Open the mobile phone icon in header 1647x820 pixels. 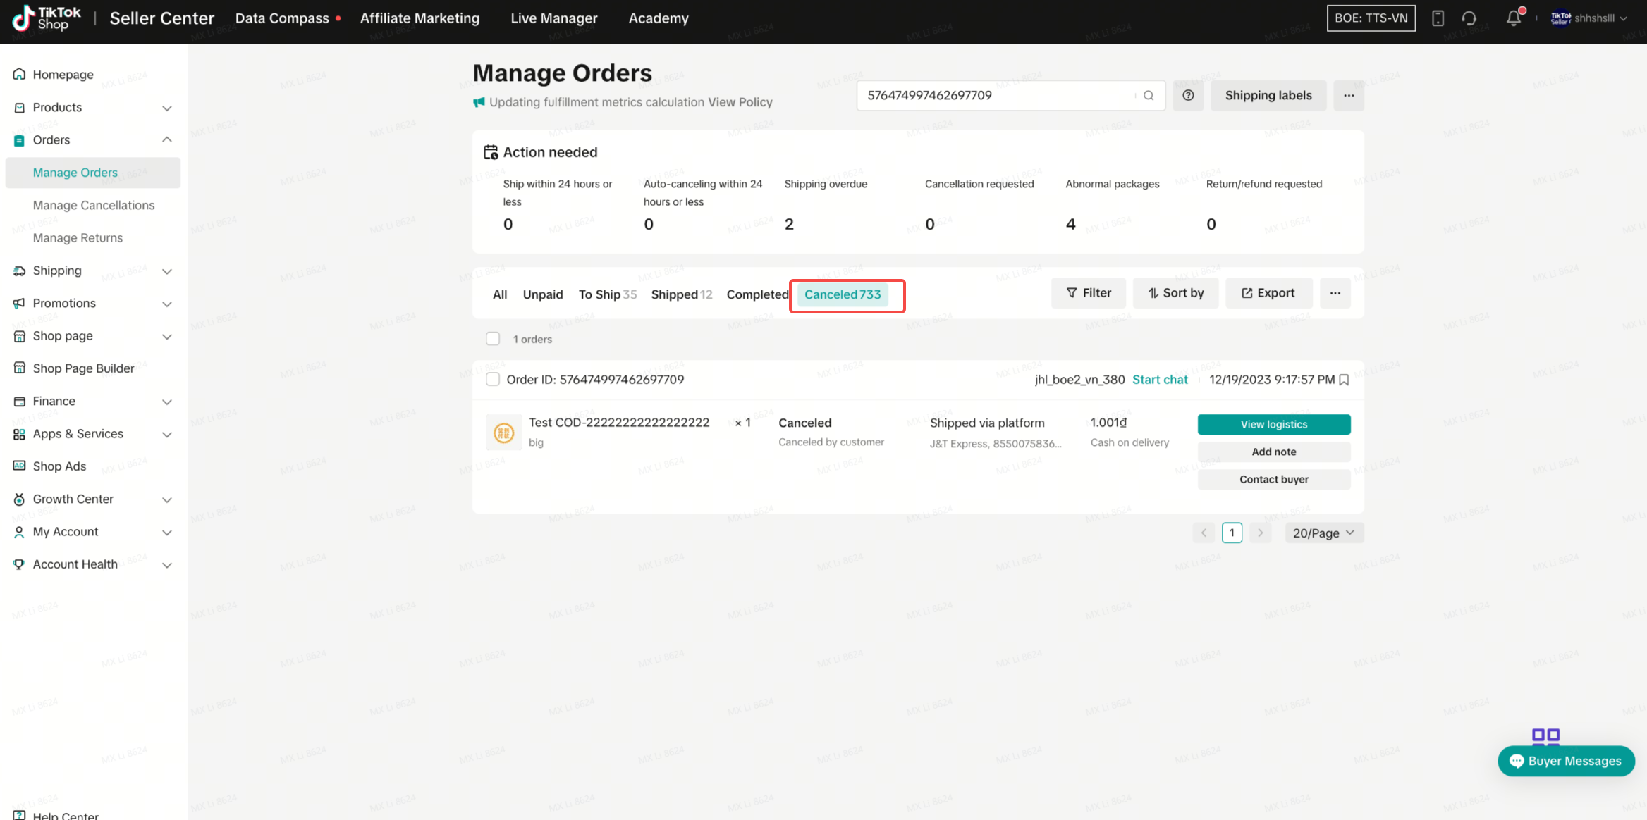point(1438,18)
